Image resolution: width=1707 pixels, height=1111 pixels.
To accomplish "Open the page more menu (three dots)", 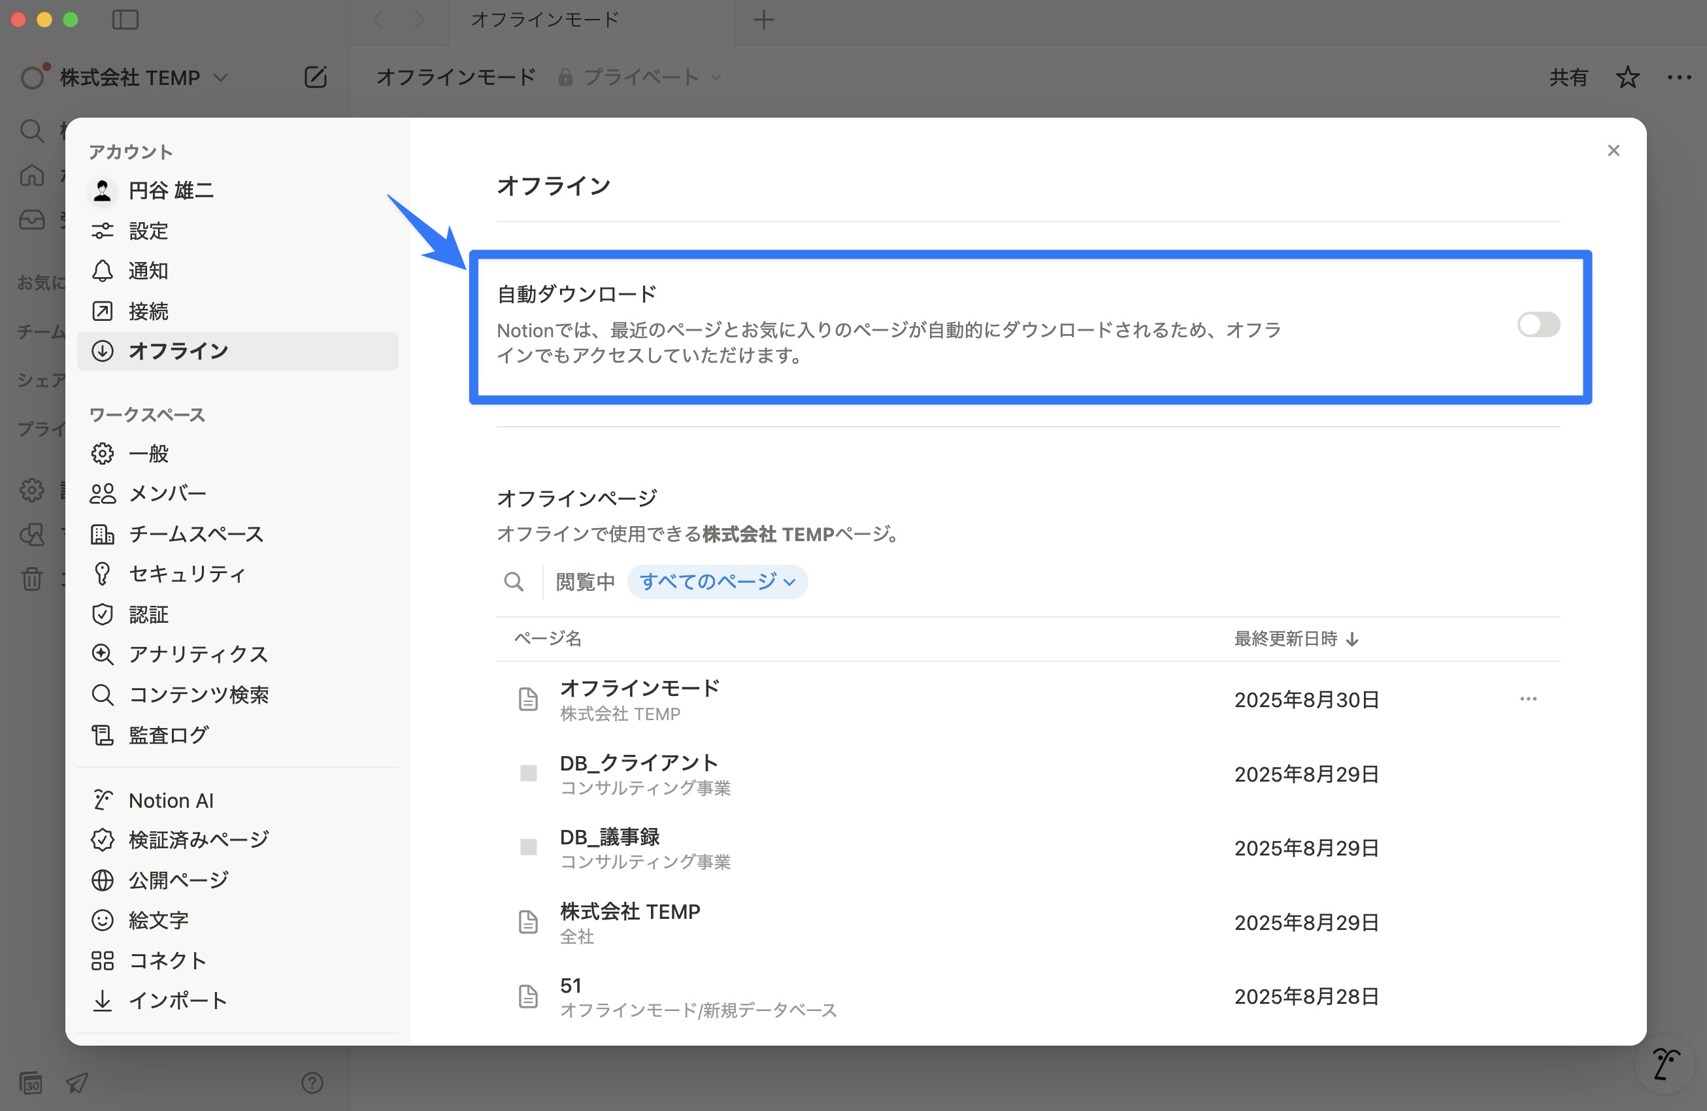I will 1679,76.
